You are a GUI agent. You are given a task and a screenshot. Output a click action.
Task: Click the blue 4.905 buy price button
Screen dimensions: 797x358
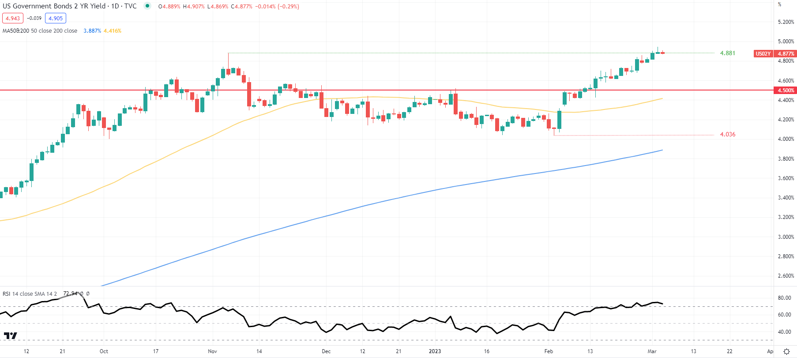point(56,18)
